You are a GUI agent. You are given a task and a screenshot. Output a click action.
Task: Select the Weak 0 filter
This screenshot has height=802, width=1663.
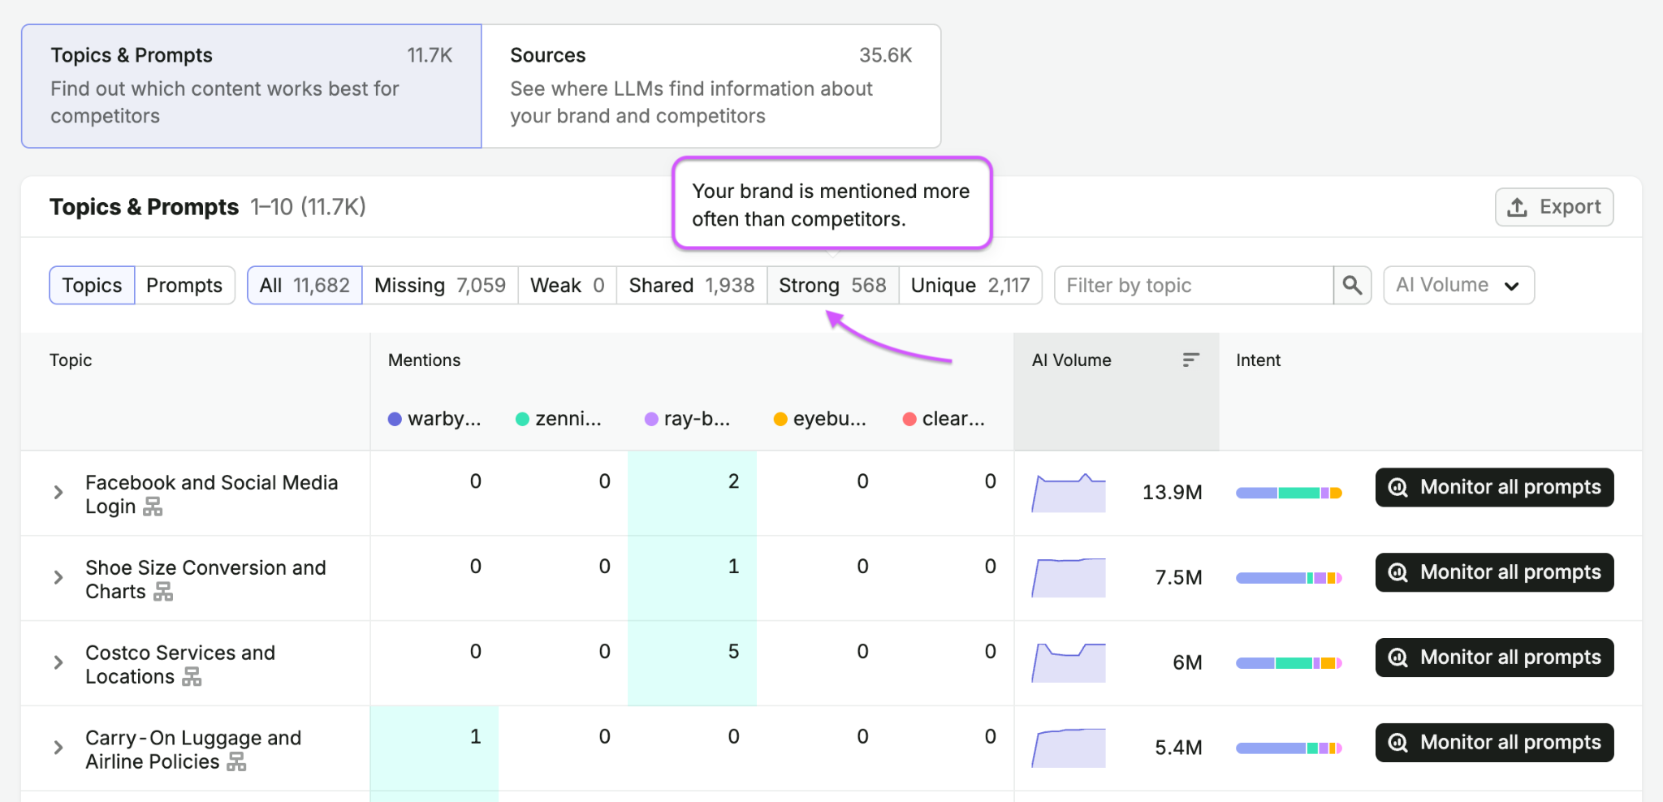568,286
